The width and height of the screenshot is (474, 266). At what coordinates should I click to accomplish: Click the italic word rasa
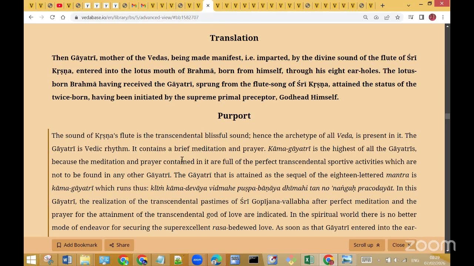[219, 228]
